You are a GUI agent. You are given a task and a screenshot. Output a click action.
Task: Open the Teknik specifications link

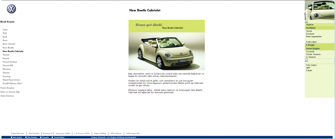(x=309, y=31)
